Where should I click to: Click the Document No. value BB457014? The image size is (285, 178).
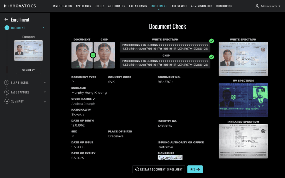166,82
